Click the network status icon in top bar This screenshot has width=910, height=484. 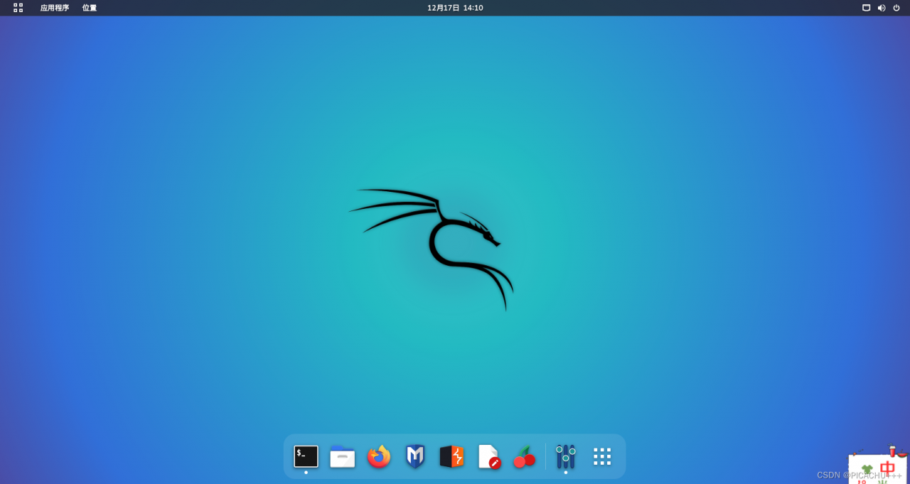(864, 8)
